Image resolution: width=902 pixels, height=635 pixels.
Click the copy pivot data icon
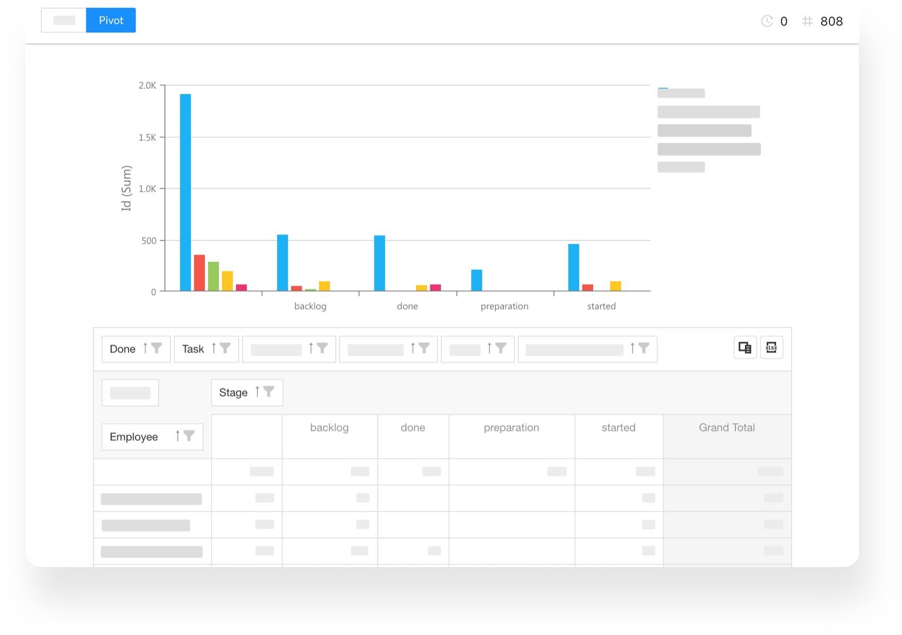[x=744, y=348]
